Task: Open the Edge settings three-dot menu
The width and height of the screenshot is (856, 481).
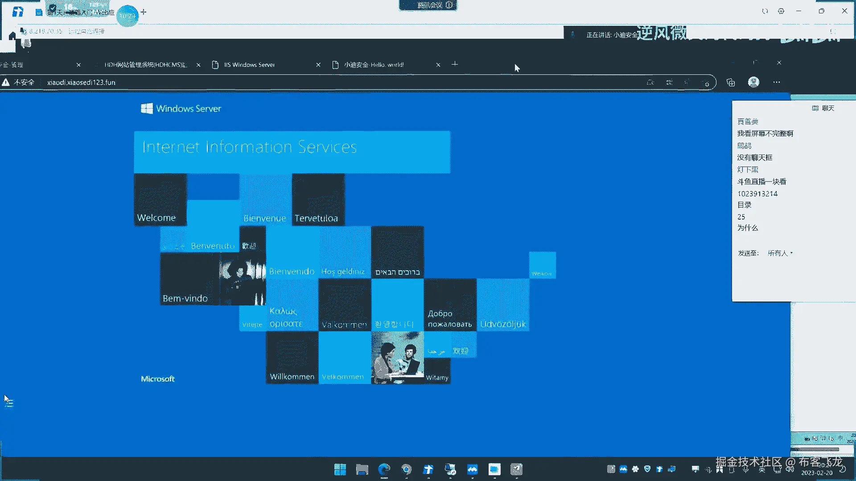Action: (777, 82)
